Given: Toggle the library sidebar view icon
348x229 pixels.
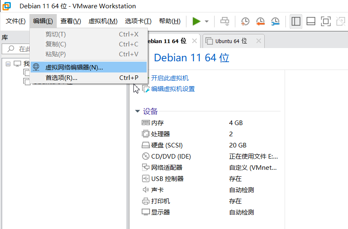Looking at the screenshot, I should 296,22.
